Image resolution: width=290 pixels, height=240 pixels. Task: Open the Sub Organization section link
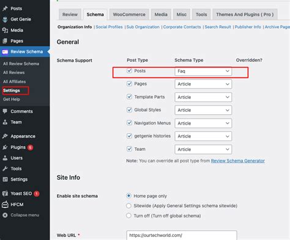coord(143,27)
